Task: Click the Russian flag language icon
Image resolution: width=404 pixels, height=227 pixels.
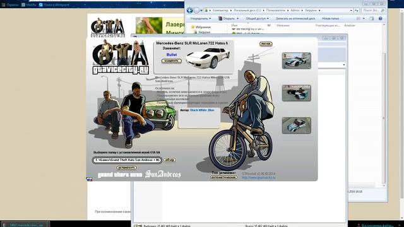Action: pos(89,179)
